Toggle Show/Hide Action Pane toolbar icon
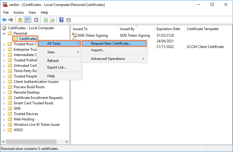This screenshot has width=233, height=152. pos(68,20)
